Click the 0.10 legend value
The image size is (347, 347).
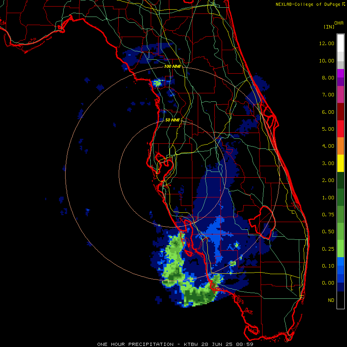click(x=328, y=266)
